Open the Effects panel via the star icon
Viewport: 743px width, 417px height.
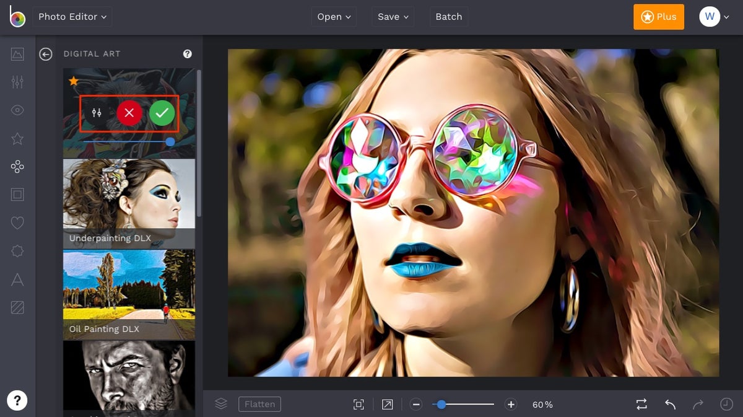pos(17,138)
